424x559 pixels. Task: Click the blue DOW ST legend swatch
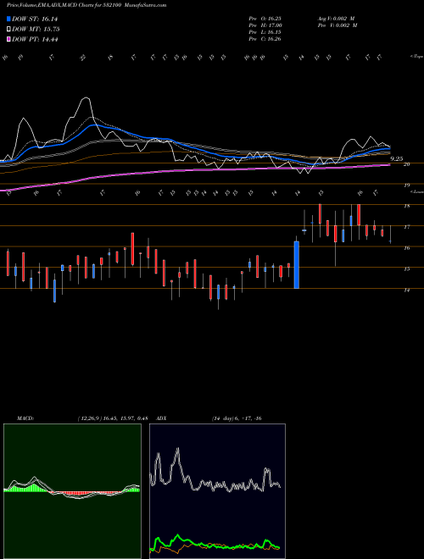tap(9, 19)
